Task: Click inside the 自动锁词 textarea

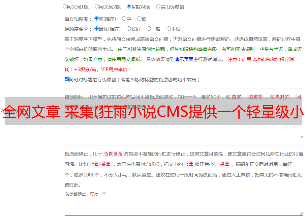Action: (184, 126)
